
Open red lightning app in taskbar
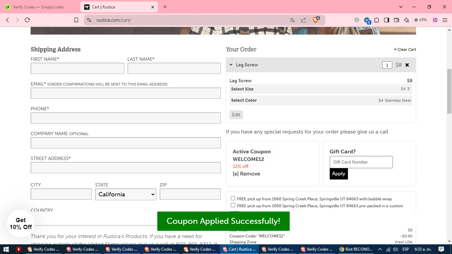point(19,249)
